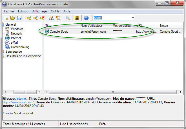This screenshot has height=129, width=186.
Task: Open the Aide menu
Action: click(x=67, y=11)
